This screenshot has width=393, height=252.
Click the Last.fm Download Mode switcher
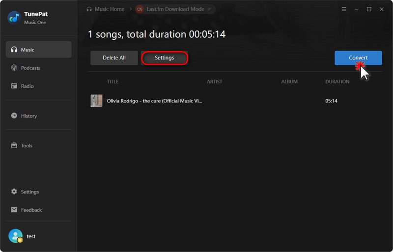(x=175, y=9)
